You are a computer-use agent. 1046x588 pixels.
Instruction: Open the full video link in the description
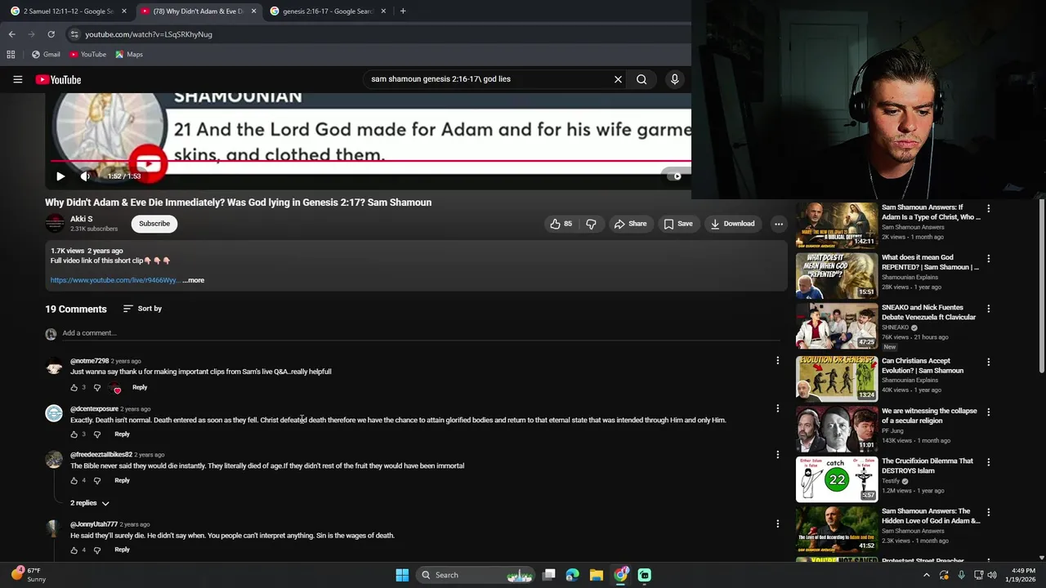(114, 280)
